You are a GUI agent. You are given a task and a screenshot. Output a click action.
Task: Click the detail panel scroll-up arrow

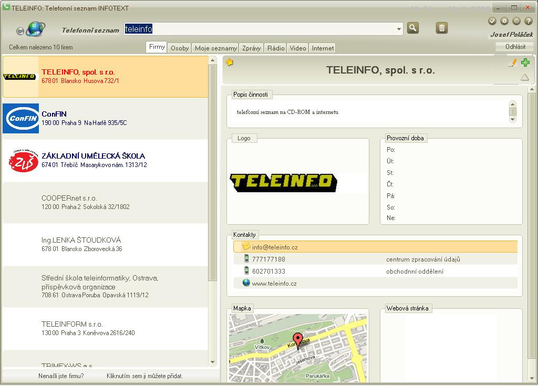[x=531, y=90]
